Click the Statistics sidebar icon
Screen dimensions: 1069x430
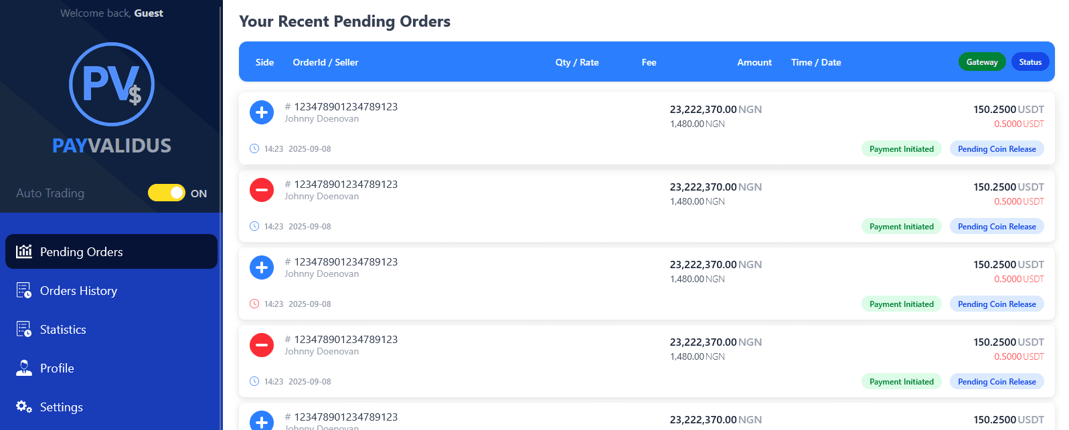(24, 329)
